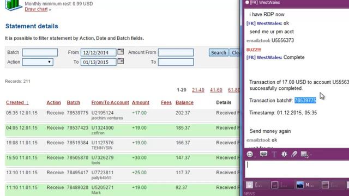Image resolution: width=349 pixels, height=196 pixels.
Task: Click the BUZZ!!! message in chat
Action: [254, 50]
